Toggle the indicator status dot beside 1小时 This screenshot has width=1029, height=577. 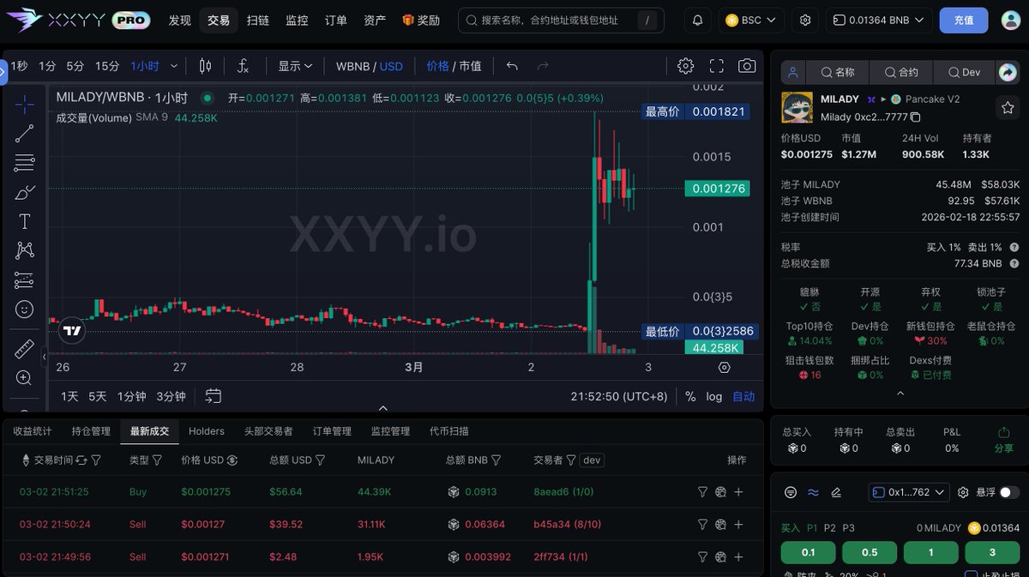click(x=207, y=98)
